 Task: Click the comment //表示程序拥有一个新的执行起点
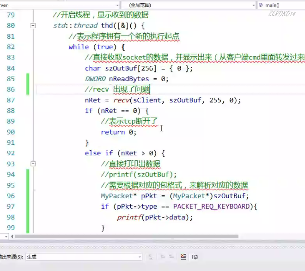point(124,36)
